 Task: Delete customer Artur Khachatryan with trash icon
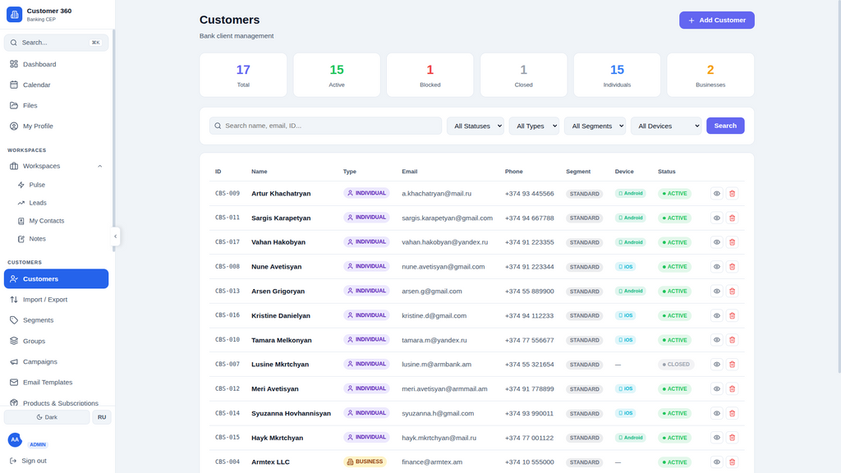click(x=732, y=194)
